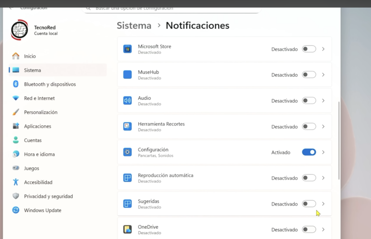Screen dimensions: 371x239
Task: Enable Microsoft Store notifications toggle
Action: (x=309, y=49)
